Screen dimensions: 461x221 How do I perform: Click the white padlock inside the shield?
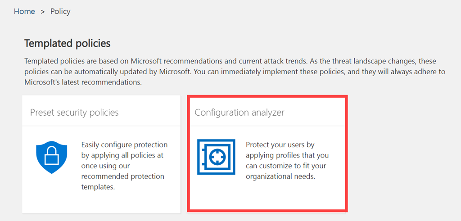pyautogui.click(x=51, y=156)
